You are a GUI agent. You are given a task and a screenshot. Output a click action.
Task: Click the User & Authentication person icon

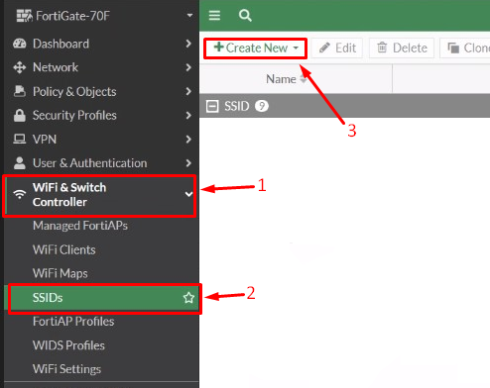click(20, 163)
